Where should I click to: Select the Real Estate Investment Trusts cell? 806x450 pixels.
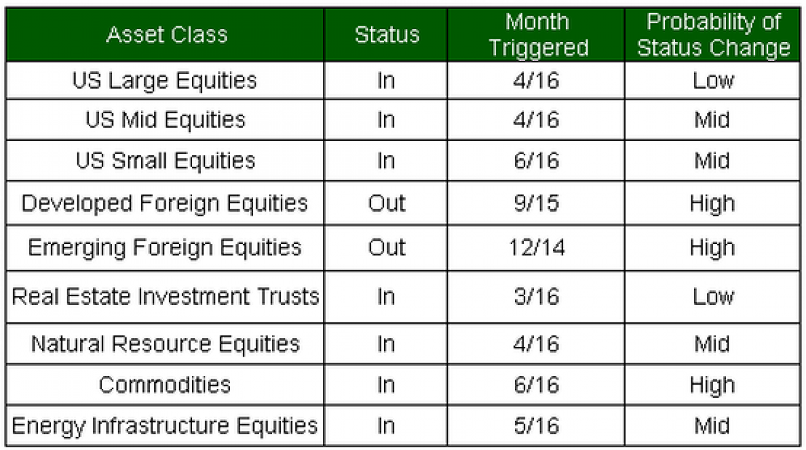165,297
